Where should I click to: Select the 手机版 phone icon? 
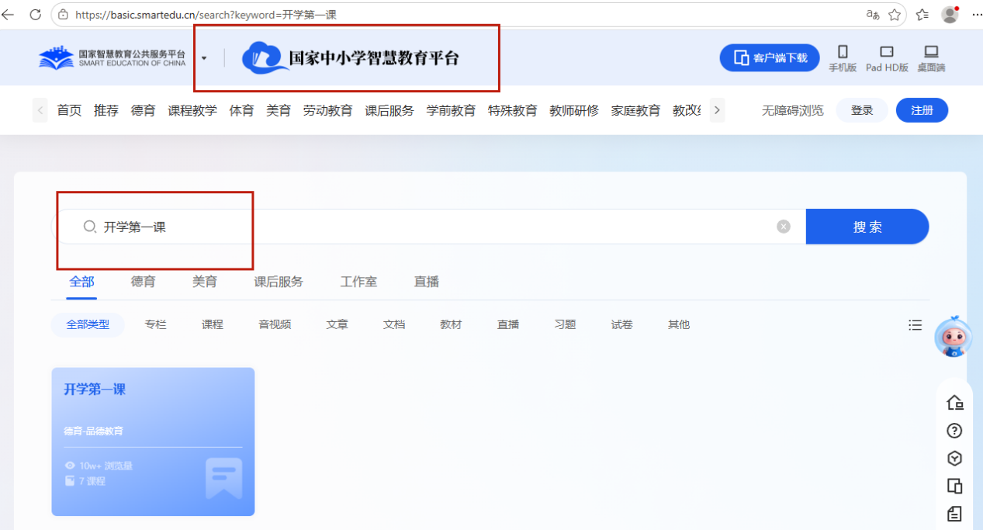843,58
